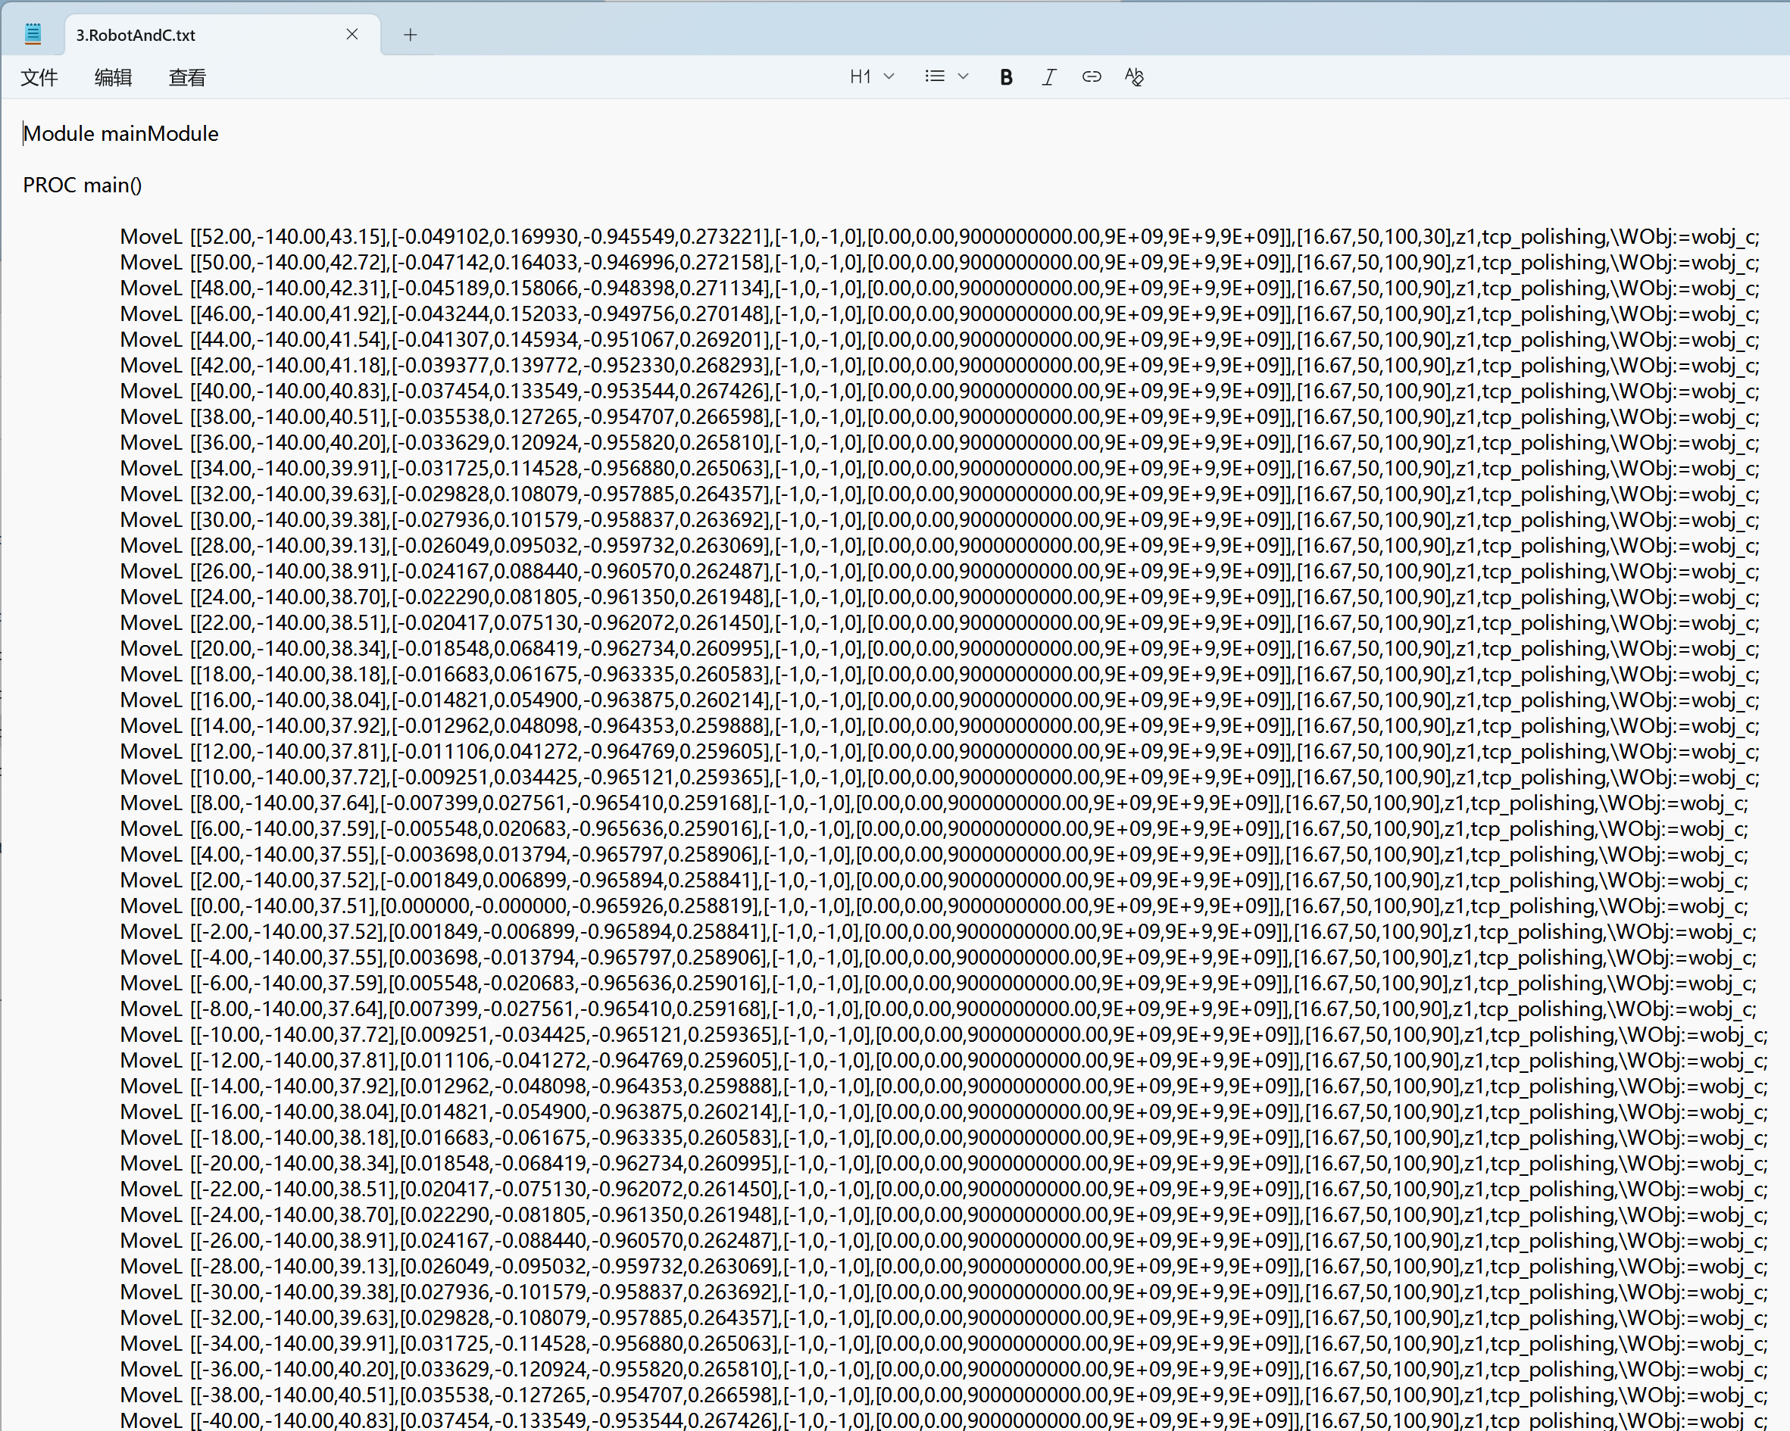This screenshot has height=1431, width=1790.
Task: Click the 'PROC main()' text line
Action: (83, 185)
